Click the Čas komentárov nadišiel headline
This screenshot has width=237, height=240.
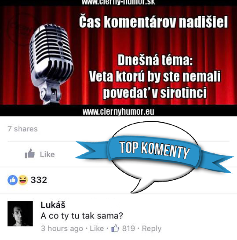coord(153,22)
